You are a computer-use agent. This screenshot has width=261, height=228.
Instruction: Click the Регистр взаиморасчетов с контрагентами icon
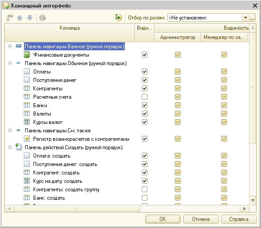[26, 139]
